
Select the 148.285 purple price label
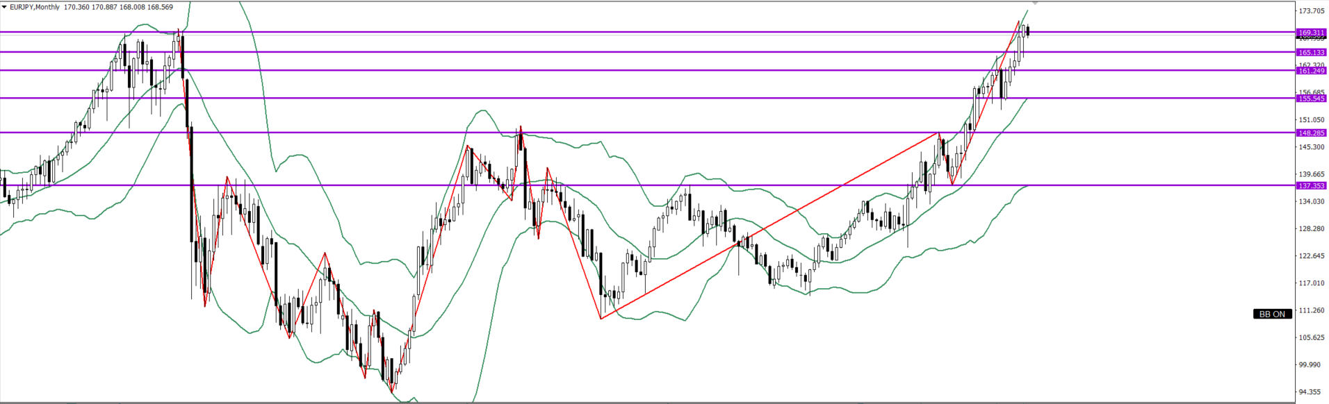pos(1311,133)
